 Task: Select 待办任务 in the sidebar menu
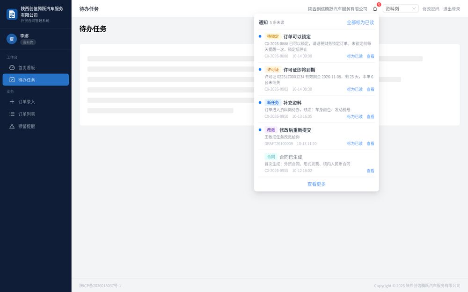[36, 80]
